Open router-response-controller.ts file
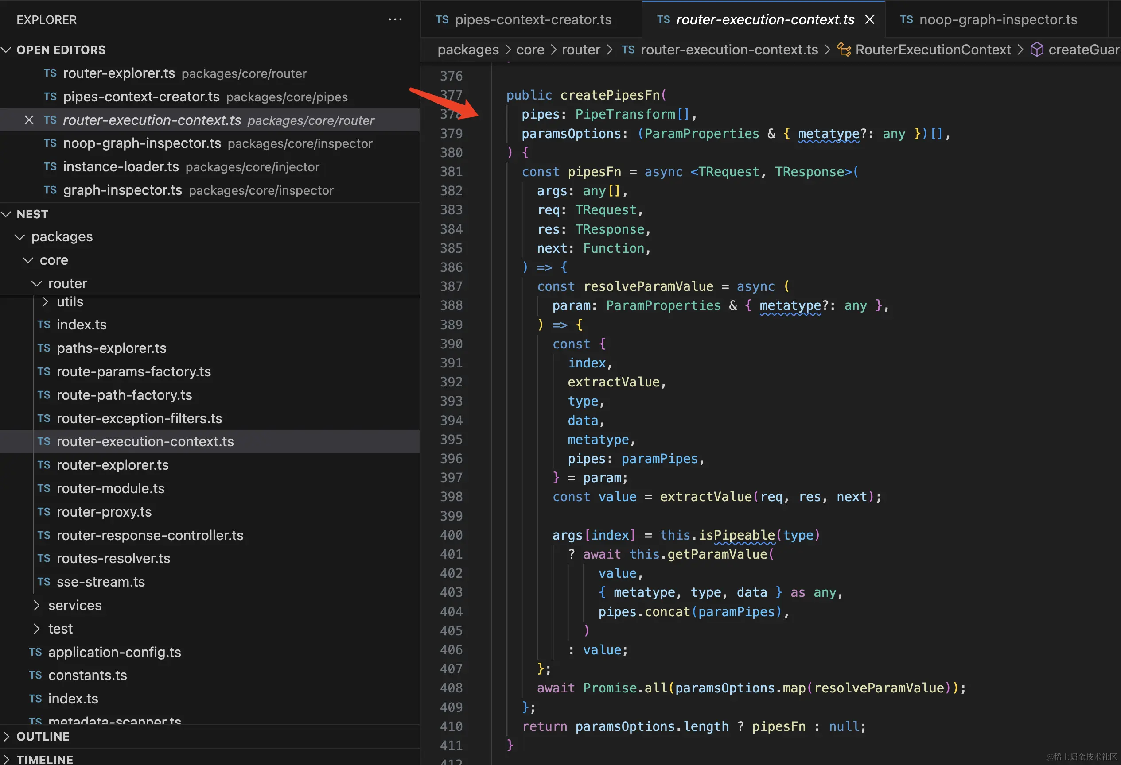The height and width of the screenshot is (765, 1121). [x=210, y=535]
